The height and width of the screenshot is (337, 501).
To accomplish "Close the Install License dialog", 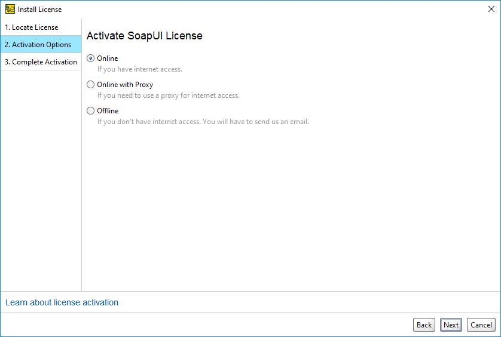I will tap(491, 10).
